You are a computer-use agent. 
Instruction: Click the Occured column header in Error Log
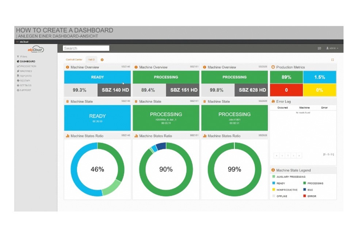coord(282,108)
